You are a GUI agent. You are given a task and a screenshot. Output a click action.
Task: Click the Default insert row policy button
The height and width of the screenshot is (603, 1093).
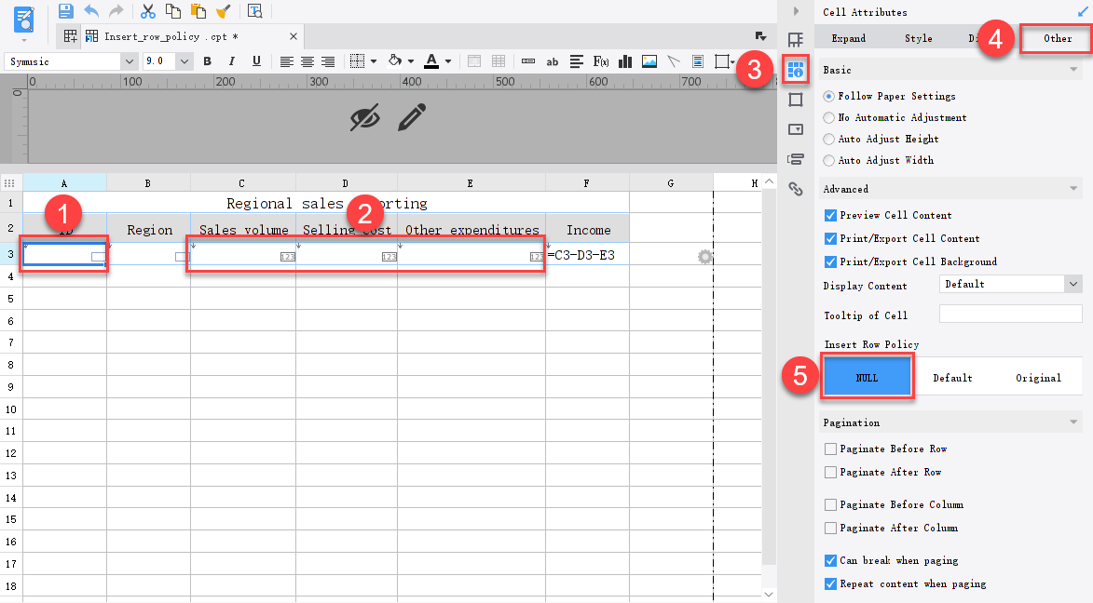952,377
